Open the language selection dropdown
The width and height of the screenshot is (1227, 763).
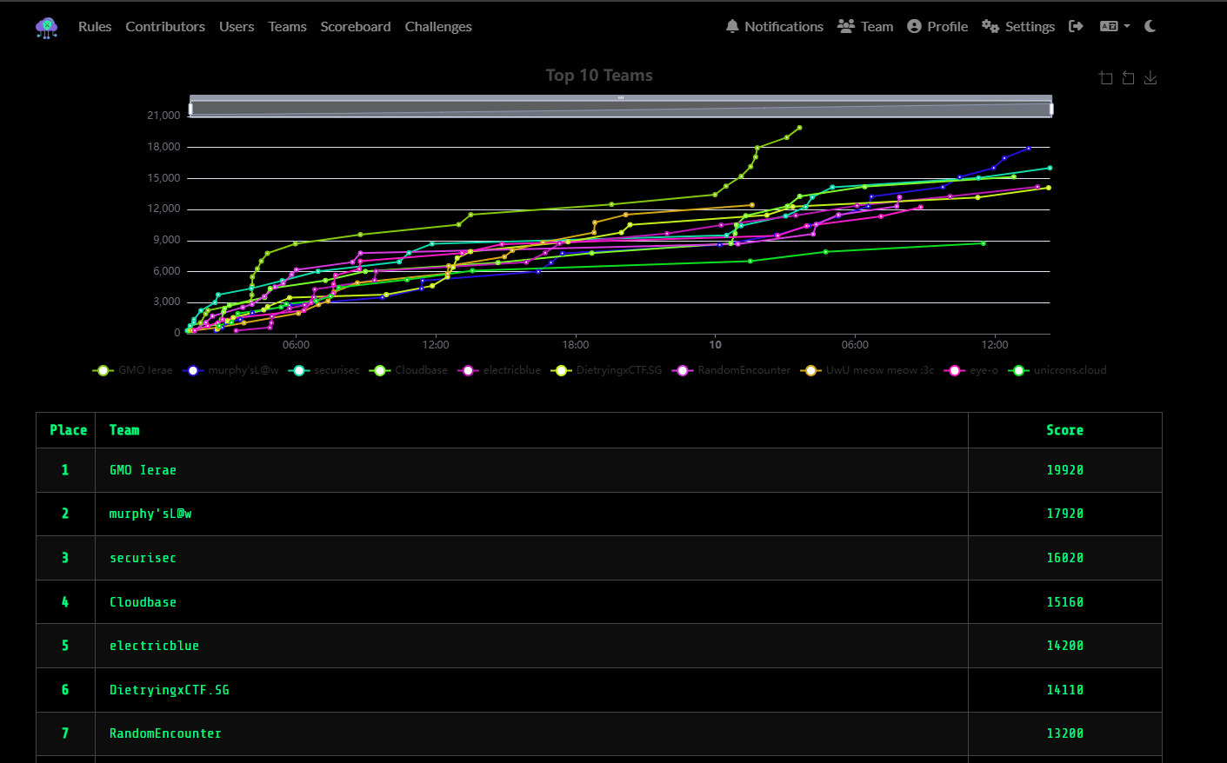coord(1115,27)
